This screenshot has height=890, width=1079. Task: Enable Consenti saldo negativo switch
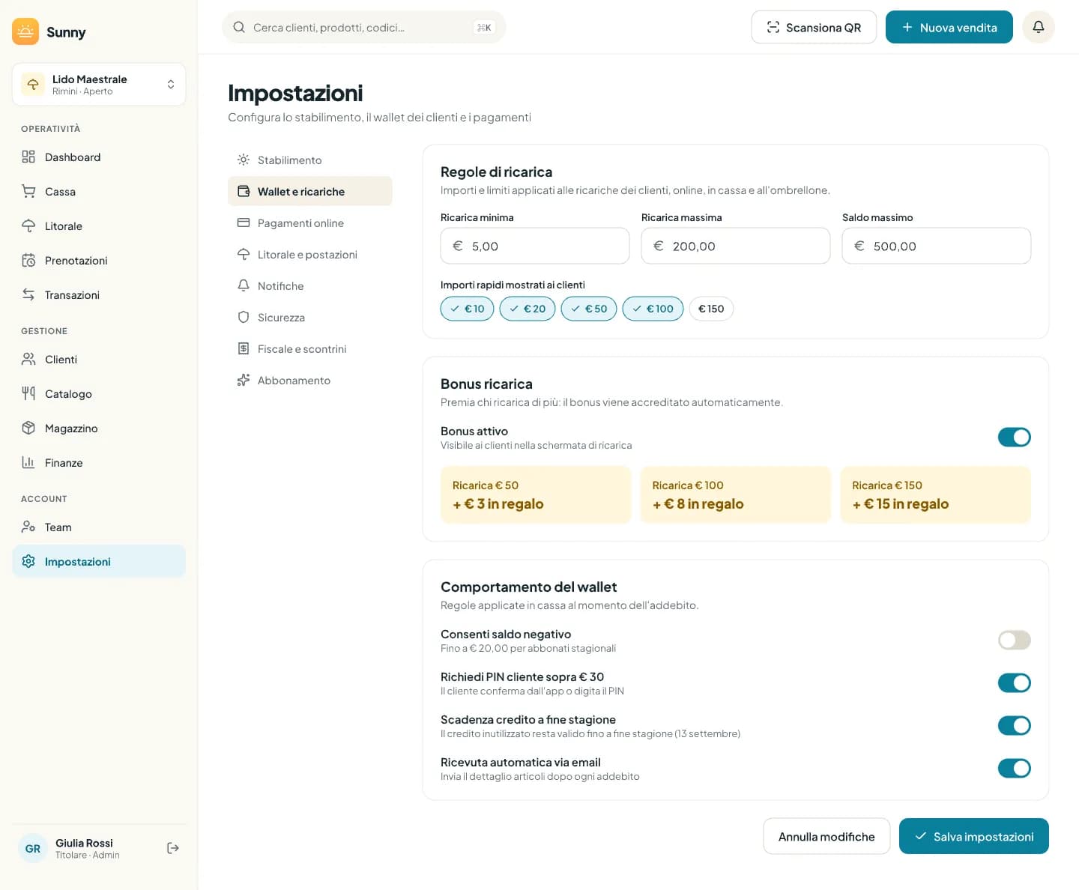(1015, 640)
